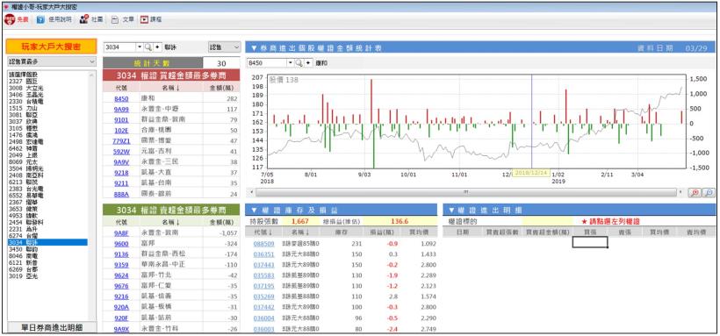Click the chart scrollbar's right arrow
720x336 pixels.
[x=681, y=192]
